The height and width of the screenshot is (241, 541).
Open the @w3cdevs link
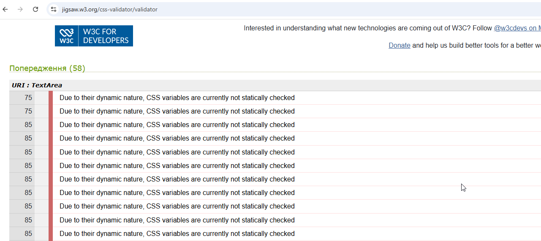coord(517,28)
